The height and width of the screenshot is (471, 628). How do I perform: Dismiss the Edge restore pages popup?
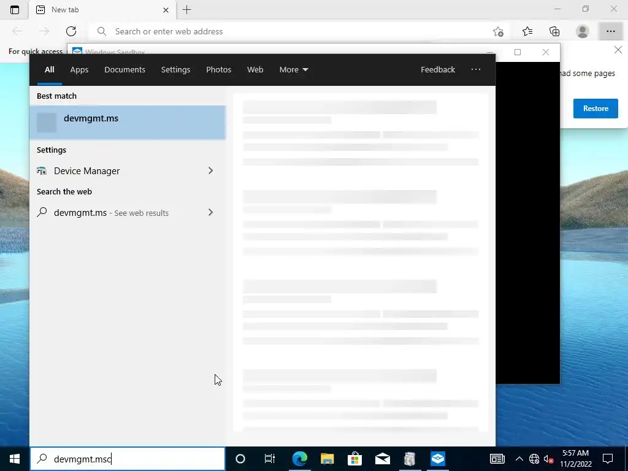[618, 50]
